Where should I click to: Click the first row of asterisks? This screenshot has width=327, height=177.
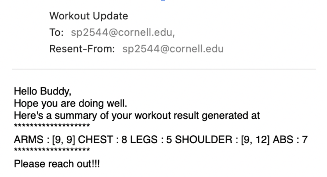pos(52,126)
